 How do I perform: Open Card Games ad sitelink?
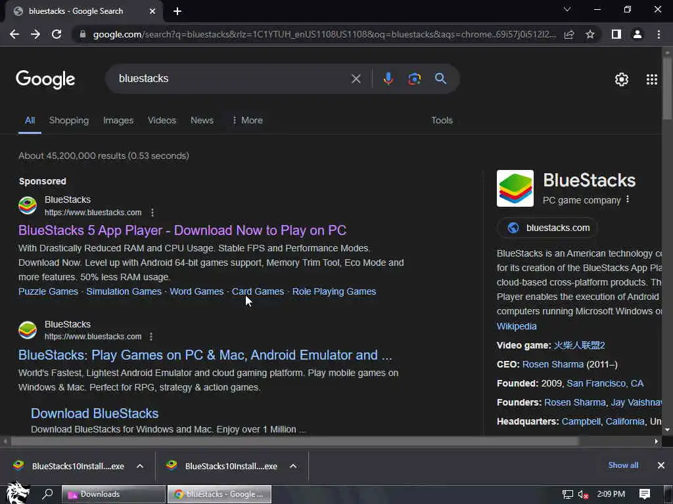point(258,291)
